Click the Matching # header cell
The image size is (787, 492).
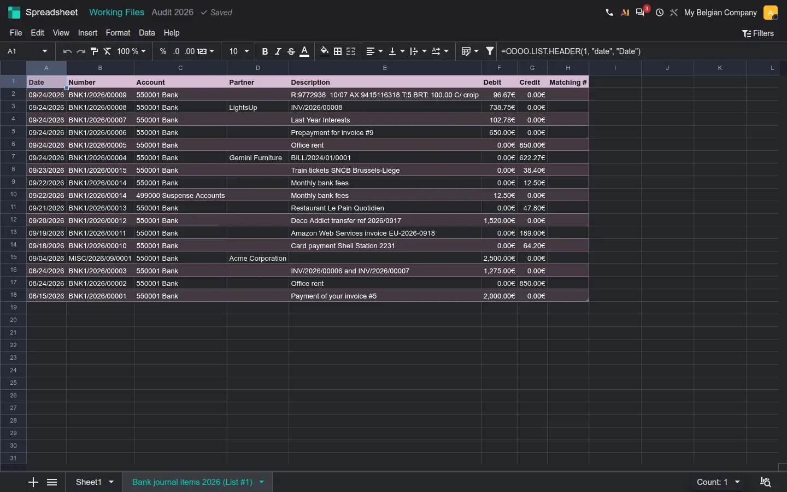coord(568,82)
